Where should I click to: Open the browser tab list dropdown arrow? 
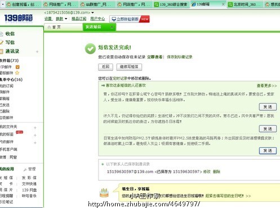[3, 4]
